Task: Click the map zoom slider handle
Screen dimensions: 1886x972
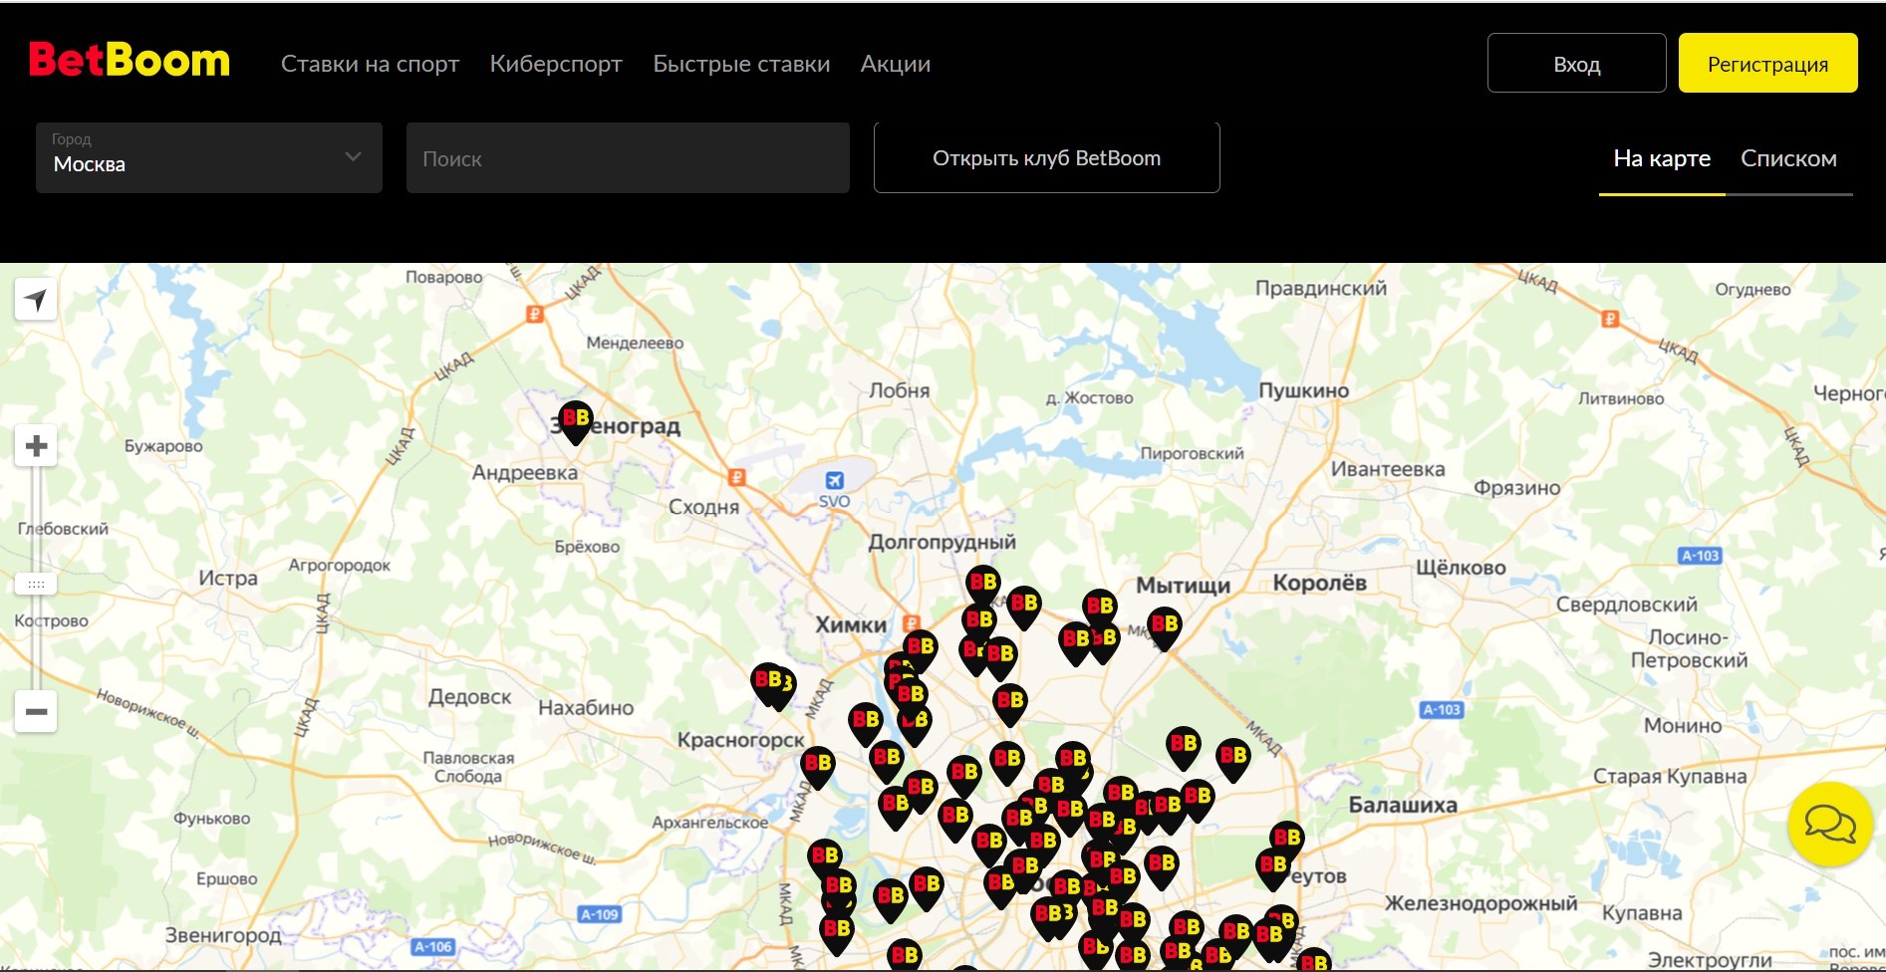Action: tap(36, 584)
